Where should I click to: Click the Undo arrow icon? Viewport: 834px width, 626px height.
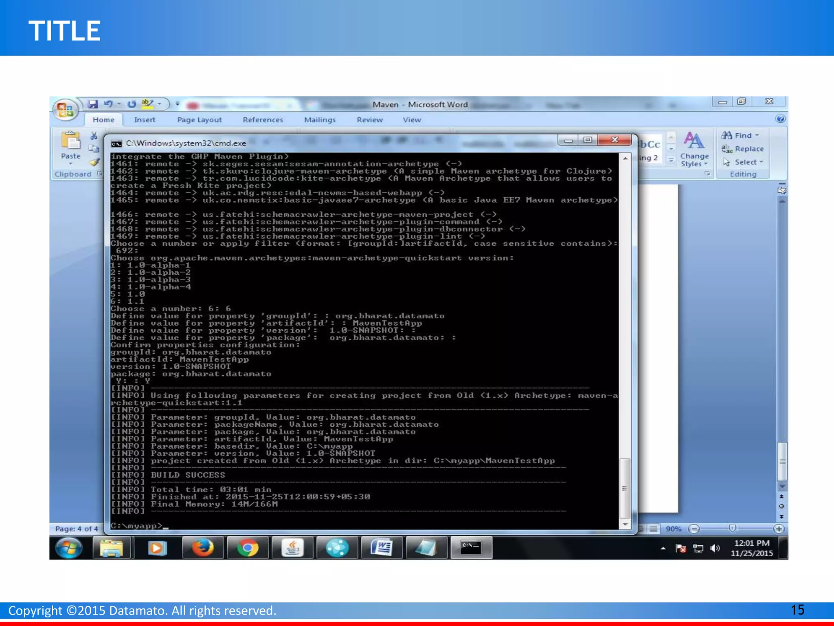[108, 104]
